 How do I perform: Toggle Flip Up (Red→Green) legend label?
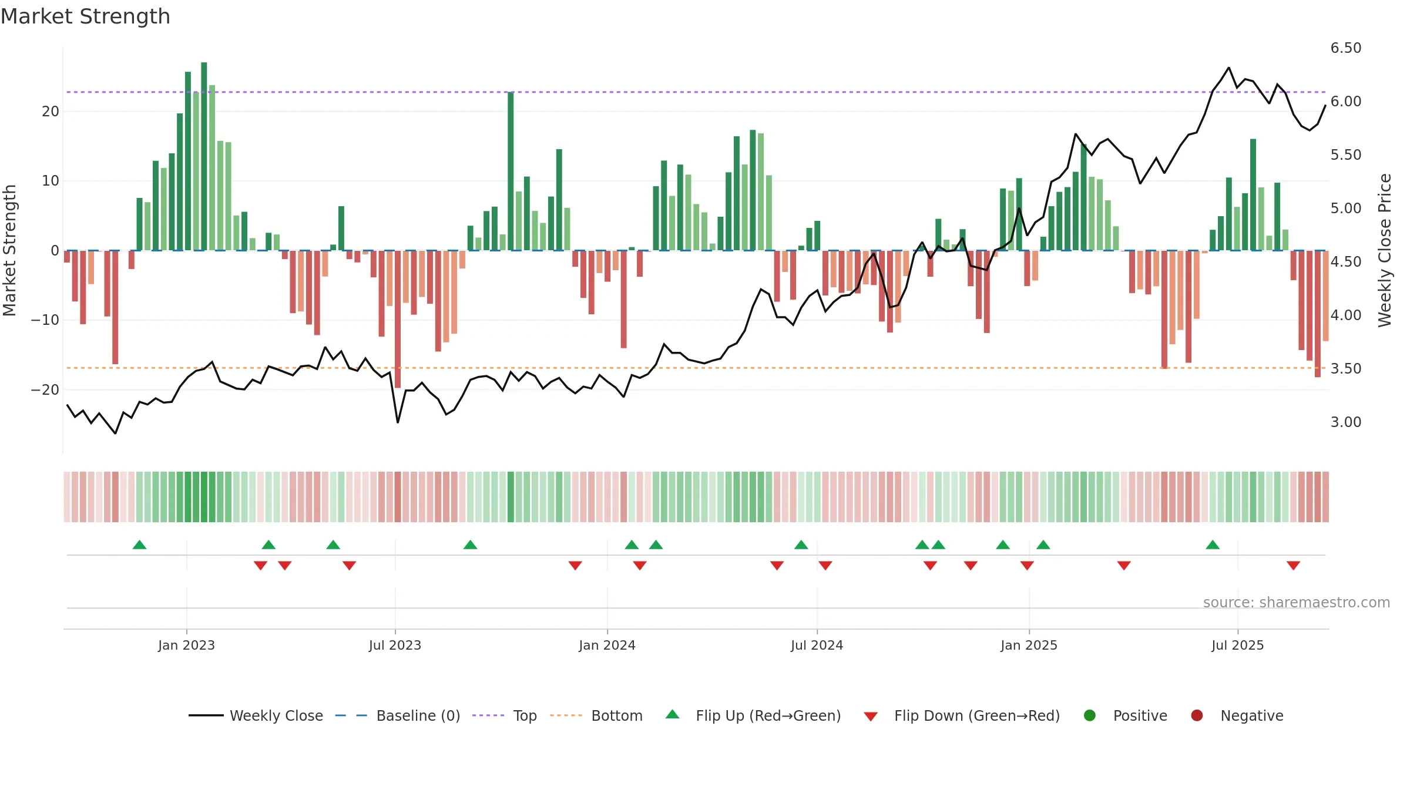point(768,715)
